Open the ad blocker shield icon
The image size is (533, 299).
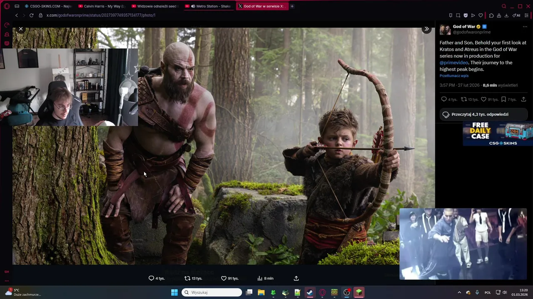pyautogui.click(x=466, y=15)
